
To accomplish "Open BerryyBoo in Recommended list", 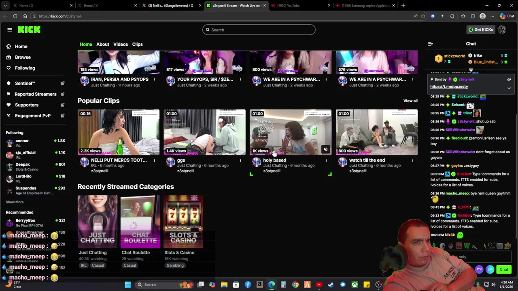I will point(35,223).
